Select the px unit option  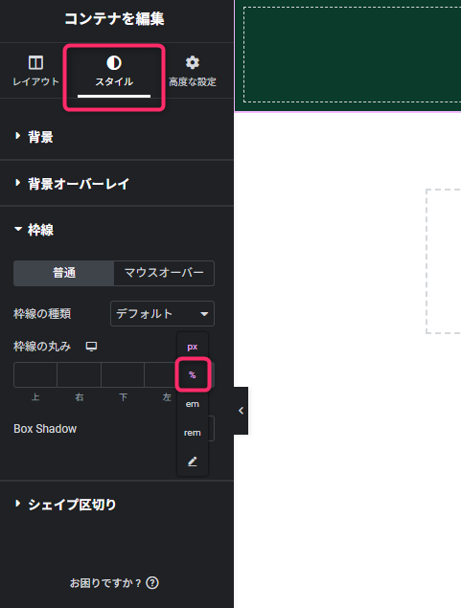(x=193, y=347)
